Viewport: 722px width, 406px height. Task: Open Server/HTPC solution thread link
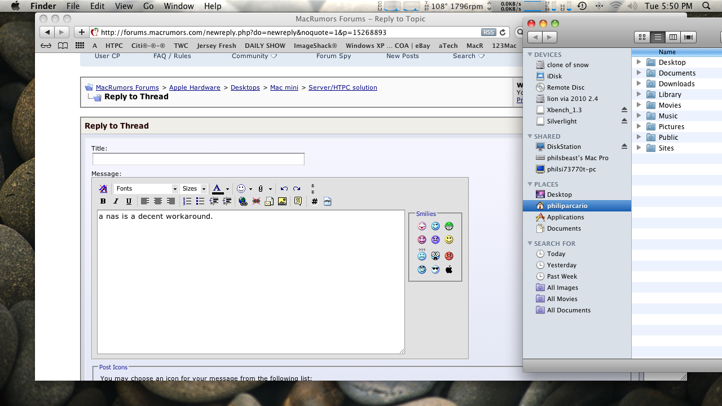click(343, 87)
